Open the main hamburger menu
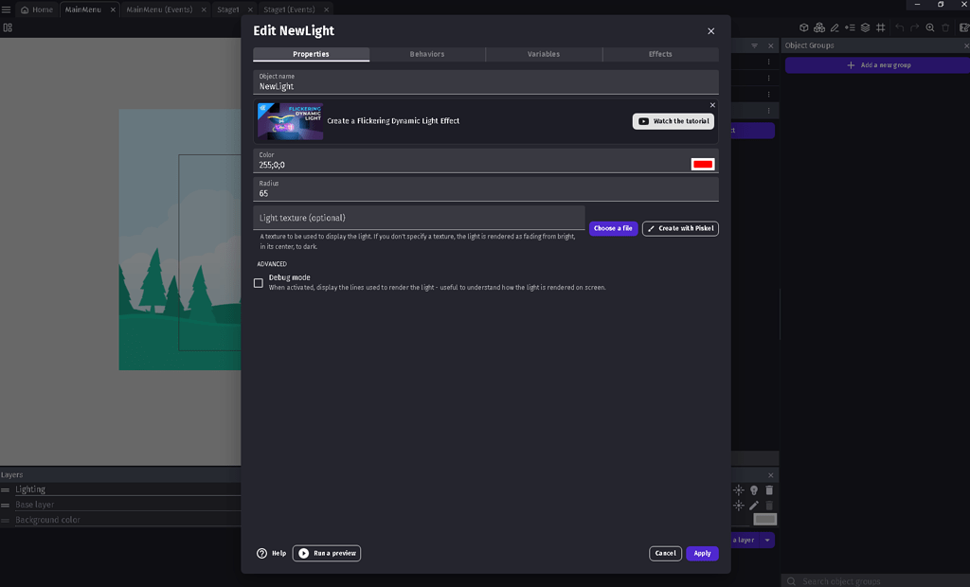This screenshot has width=970, height=587. (x=8, y=9)
